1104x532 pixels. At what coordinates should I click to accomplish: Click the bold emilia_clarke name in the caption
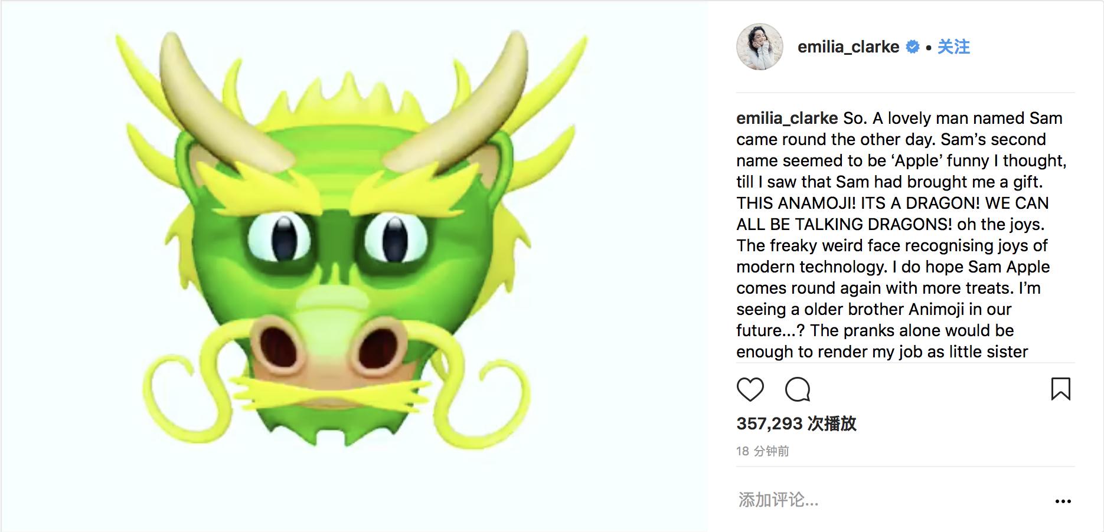787,118
